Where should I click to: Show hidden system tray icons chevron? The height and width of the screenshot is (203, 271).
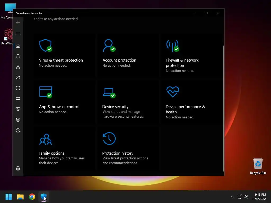pyautogui.click(x=232, y=197)
